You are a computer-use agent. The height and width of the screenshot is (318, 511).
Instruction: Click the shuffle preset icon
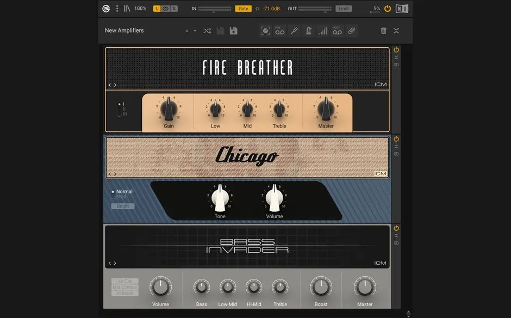pos(207,31)
